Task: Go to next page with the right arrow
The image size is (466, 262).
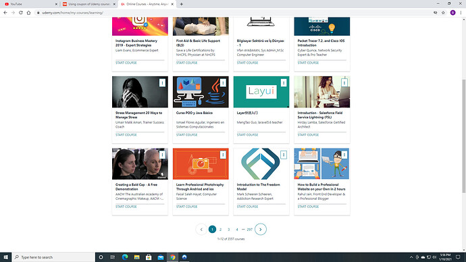Action: pos(261,230)
